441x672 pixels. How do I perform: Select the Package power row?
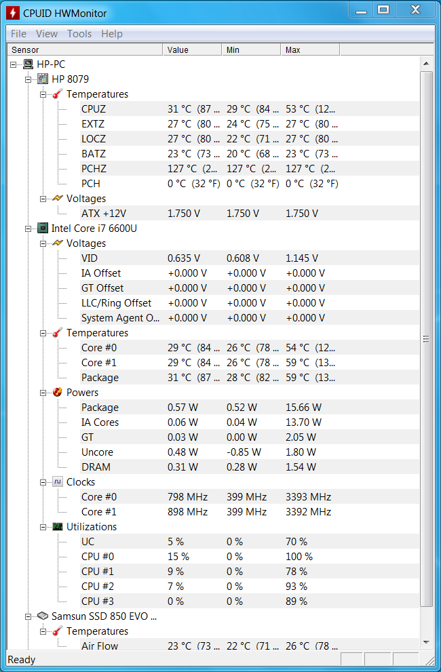point(100,408)
